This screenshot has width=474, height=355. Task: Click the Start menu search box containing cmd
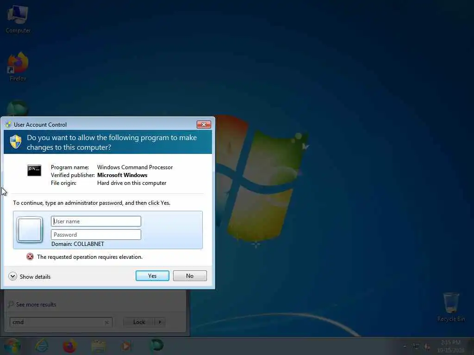tap(61, 322)
